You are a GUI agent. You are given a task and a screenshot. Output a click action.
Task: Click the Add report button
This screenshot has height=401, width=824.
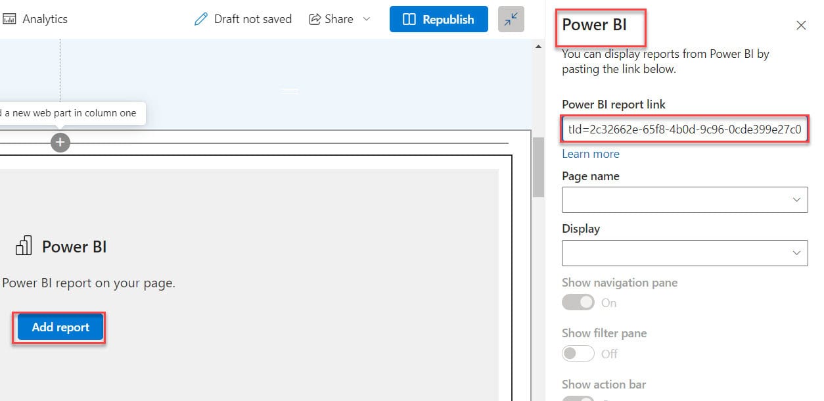click(60, 327)
